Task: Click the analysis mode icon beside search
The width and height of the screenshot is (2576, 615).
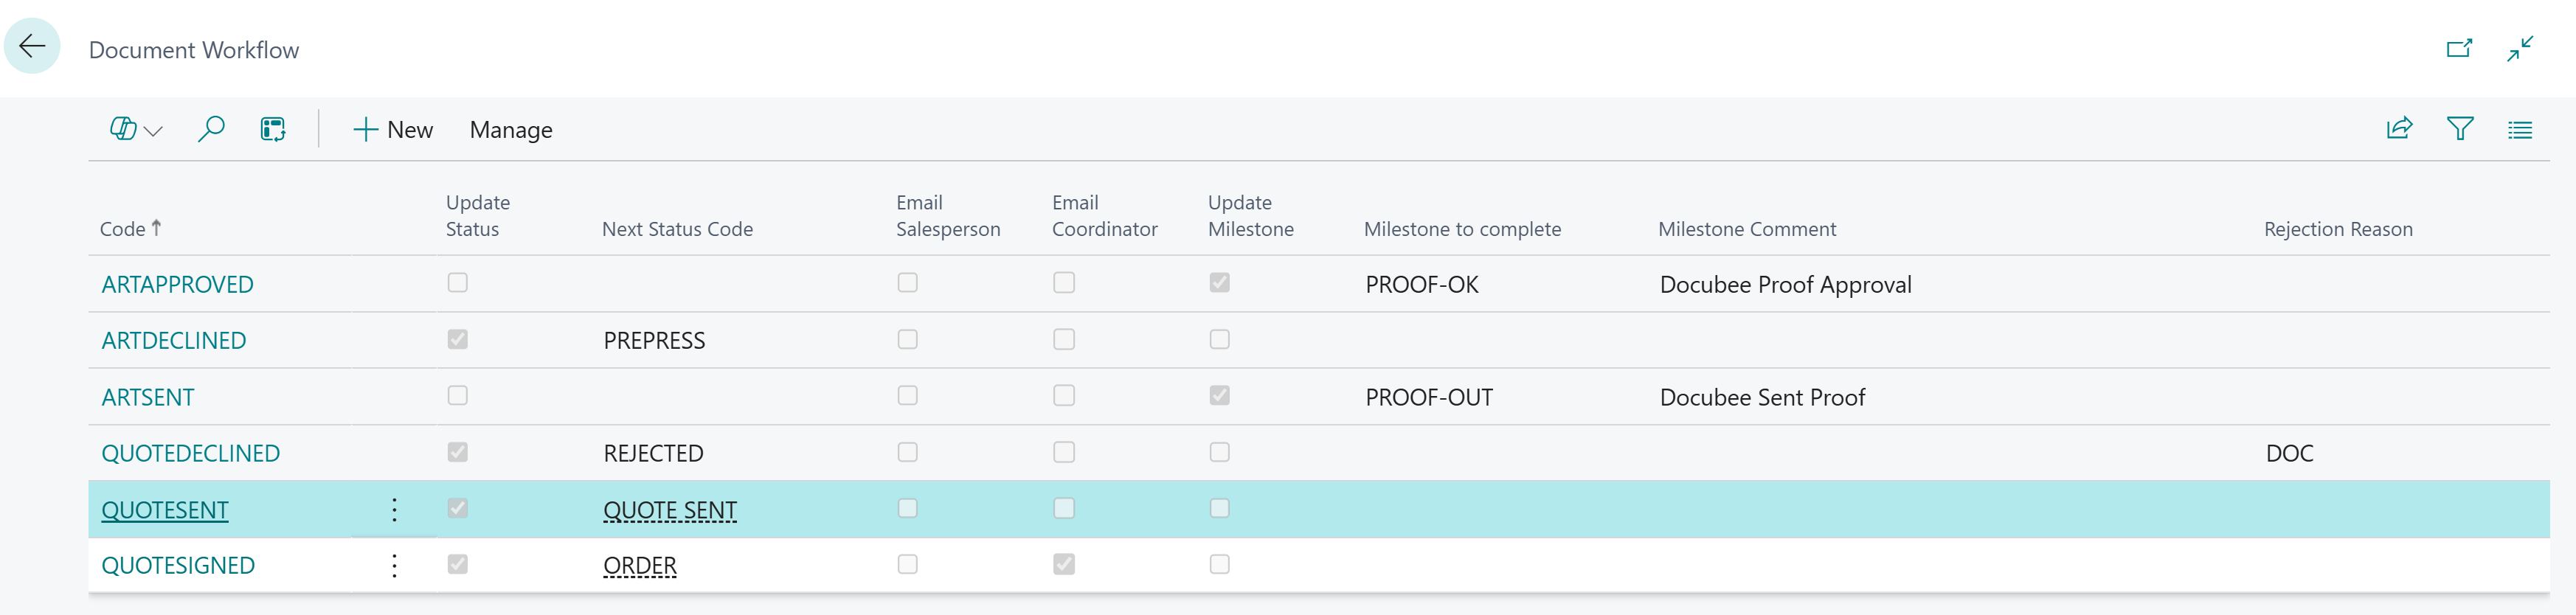Action: coord(273,130)
